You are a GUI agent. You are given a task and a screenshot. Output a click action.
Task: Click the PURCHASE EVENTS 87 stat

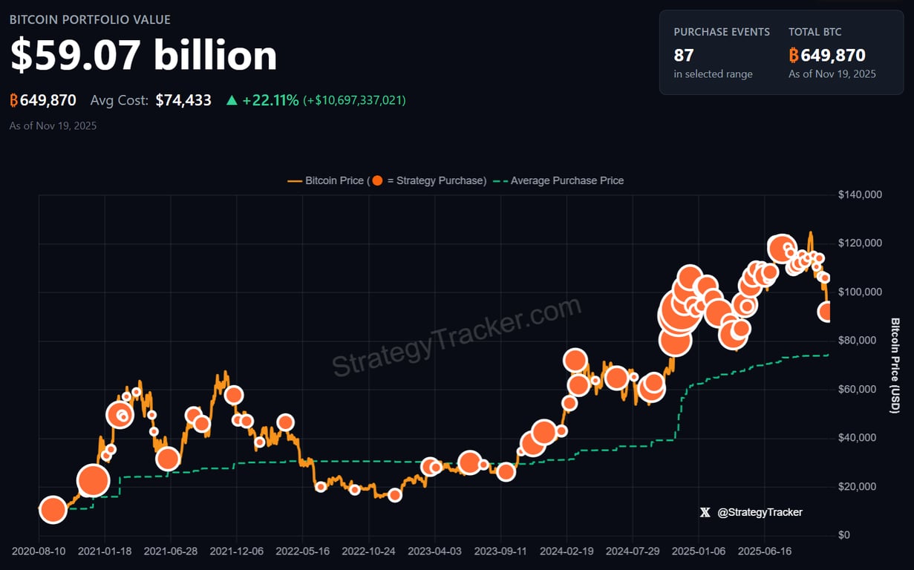[x=684, y=54]
